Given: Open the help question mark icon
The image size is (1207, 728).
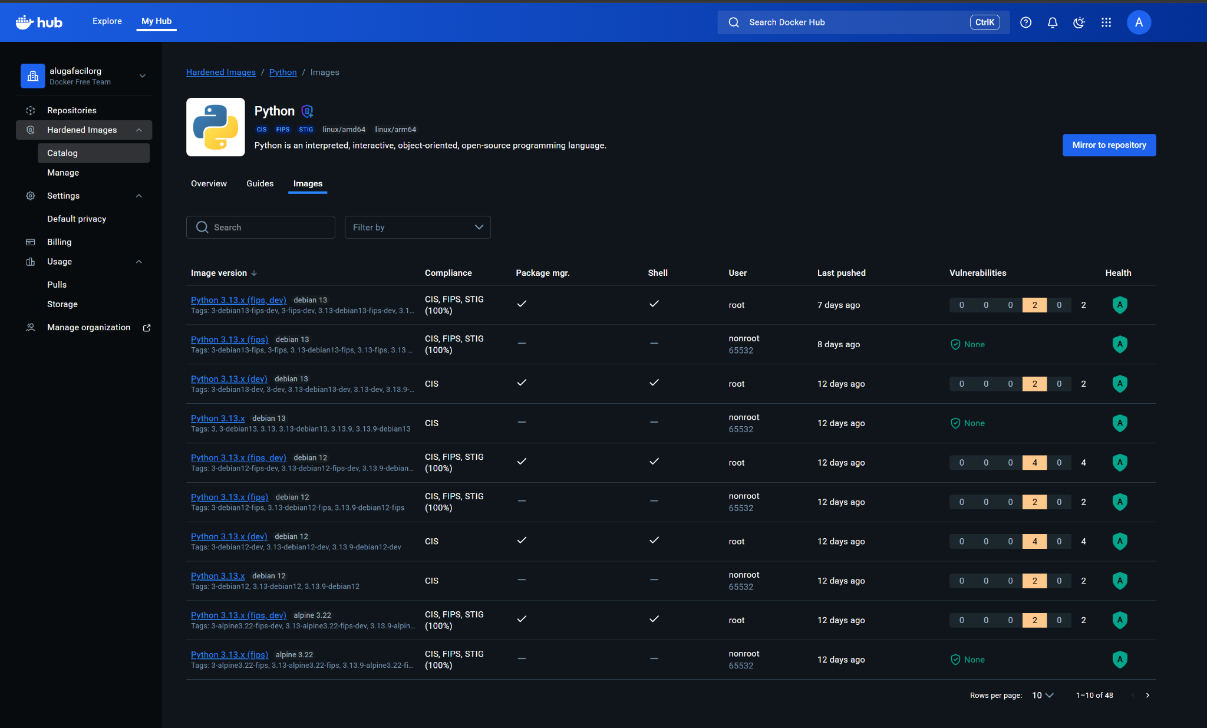Looking at the screenshot, I should [x=1025, y=22].
